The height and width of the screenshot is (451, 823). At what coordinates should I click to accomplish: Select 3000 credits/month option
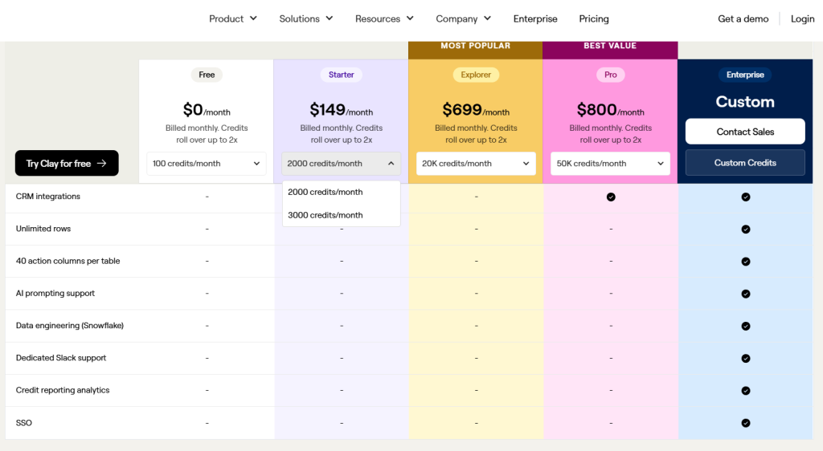coord(341,215)
